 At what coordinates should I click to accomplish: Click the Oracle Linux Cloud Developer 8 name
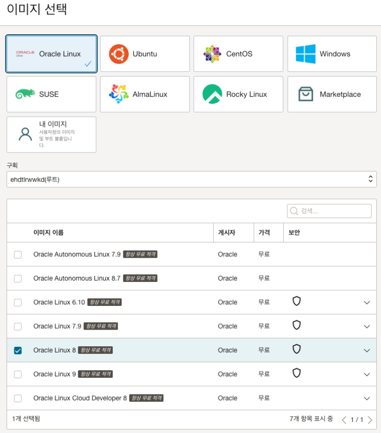[x=80, y=398]
